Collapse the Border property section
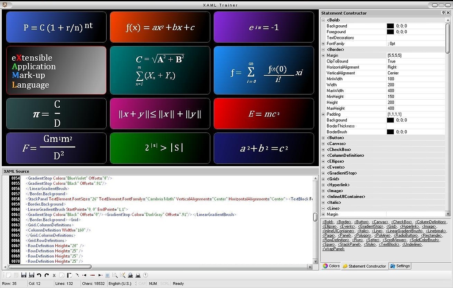453x288 pixels. point(322,49)
